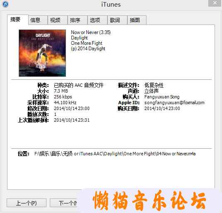Close the iTunes info dialog
Image resolution: width=222 pixels, height=213 pixels.
point(215,3)
